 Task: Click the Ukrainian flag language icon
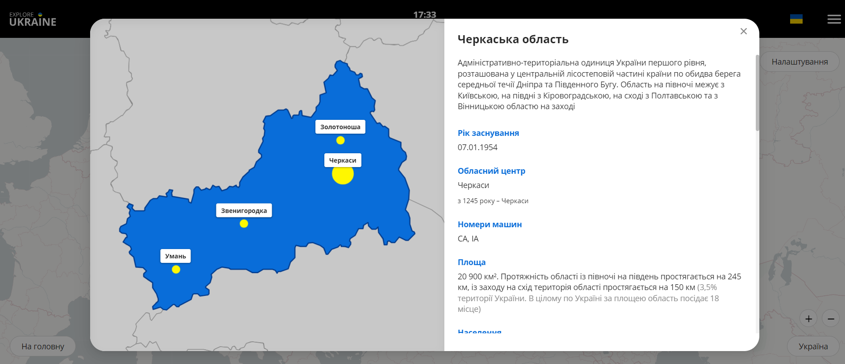[x=796, y=19]
